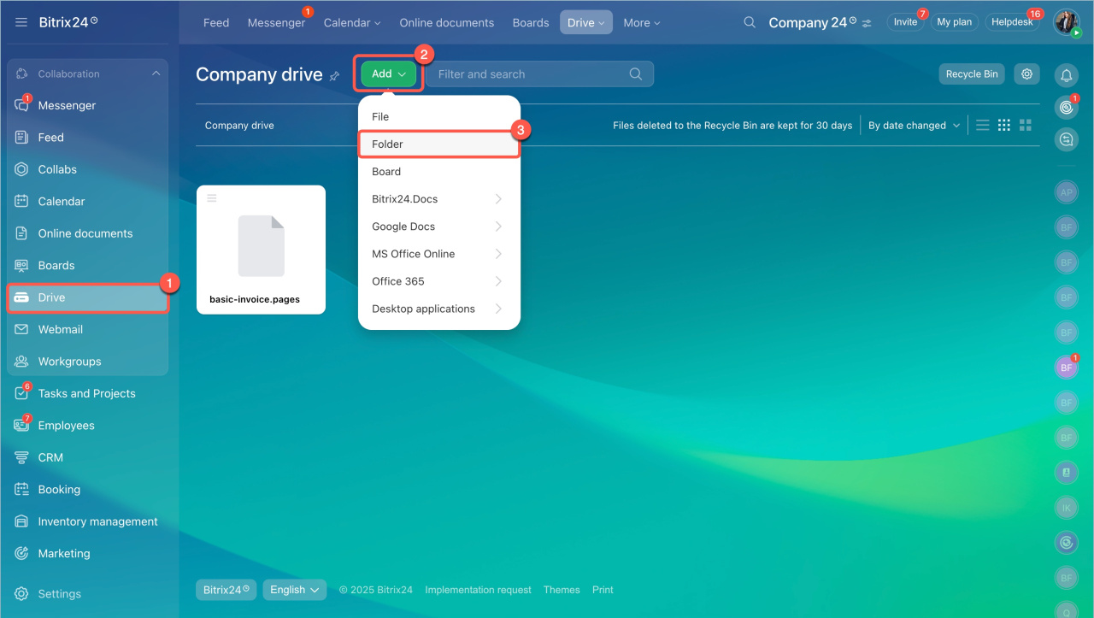Image resolution: width=1094 pixels, height=618 pixels.
Task: Switch to list view icon
Action: [x=983, y=126]
